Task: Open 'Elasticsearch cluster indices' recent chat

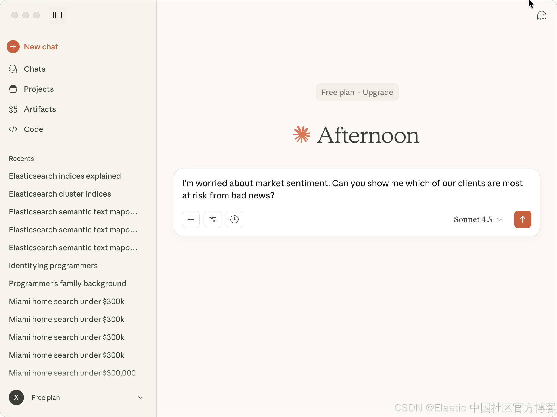Action: (x=60, y=194)
